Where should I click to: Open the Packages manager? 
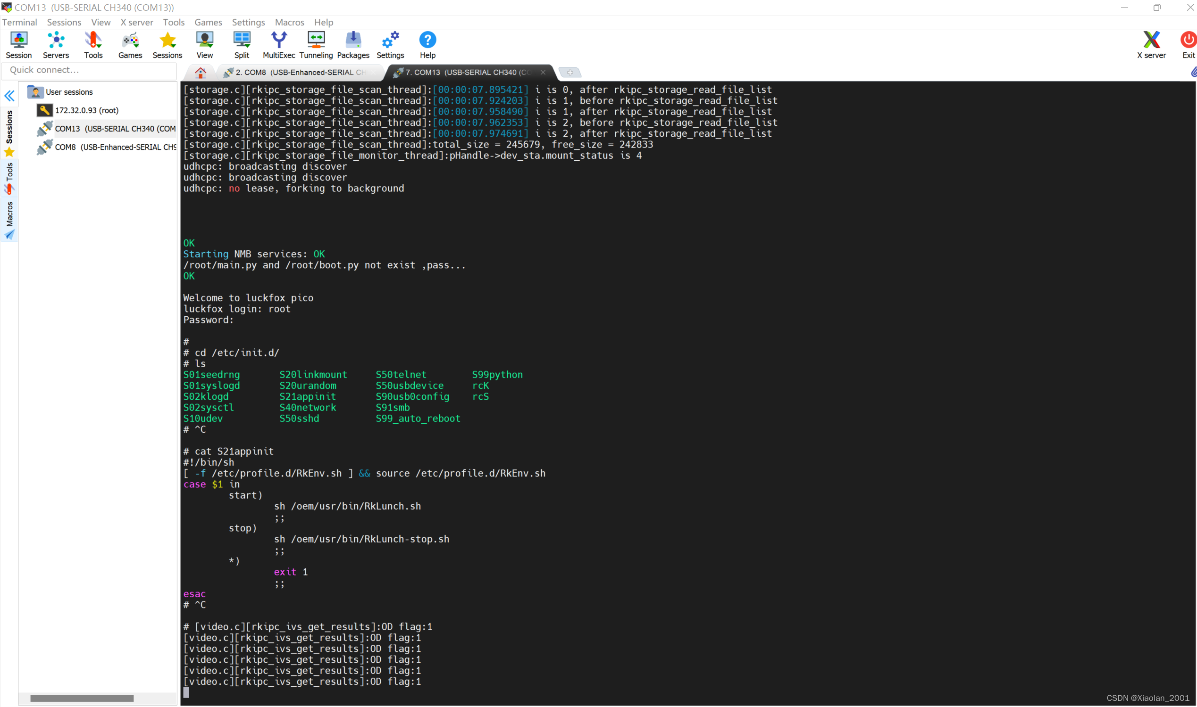click(353, 45)
